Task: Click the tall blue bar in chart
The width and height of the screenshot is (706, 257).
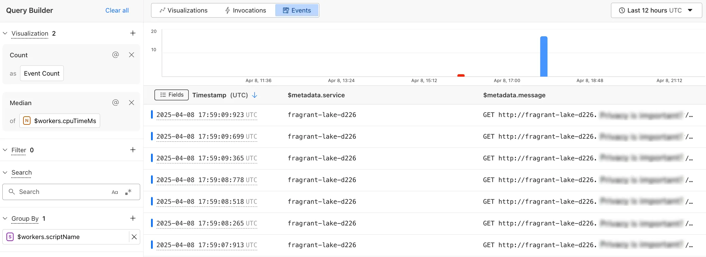Action: (543, 57)
